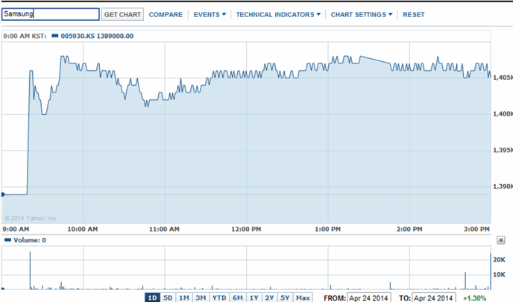
Task: Click the GET CHART button
Action: click(122, 14)
